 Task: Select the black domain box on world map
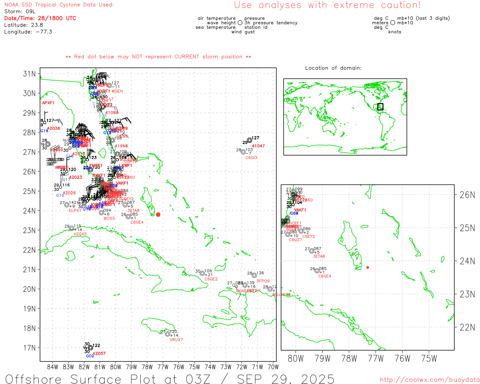pyautogui.click(x=380, y=106)
